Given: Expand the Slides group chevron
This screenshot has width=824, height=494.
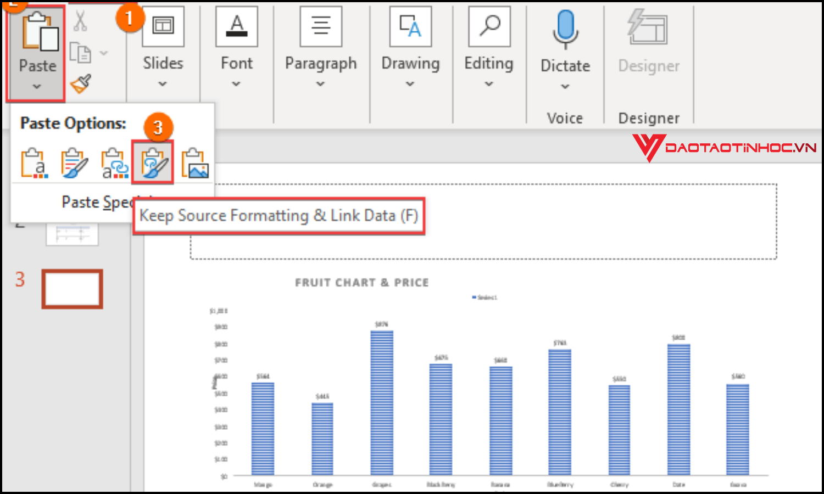Looking at the screenshot, I should tap(162, 84).
